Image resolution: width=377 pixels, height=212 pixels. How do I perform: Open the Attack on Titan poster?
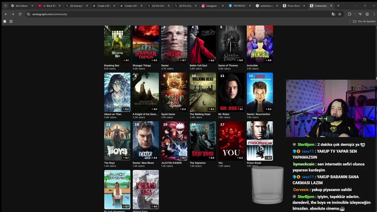117,92
